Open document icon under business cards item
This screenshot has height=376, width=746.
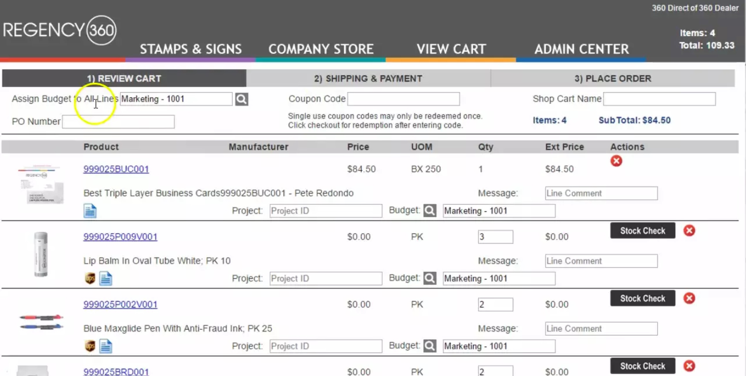[x=90, y=211]
